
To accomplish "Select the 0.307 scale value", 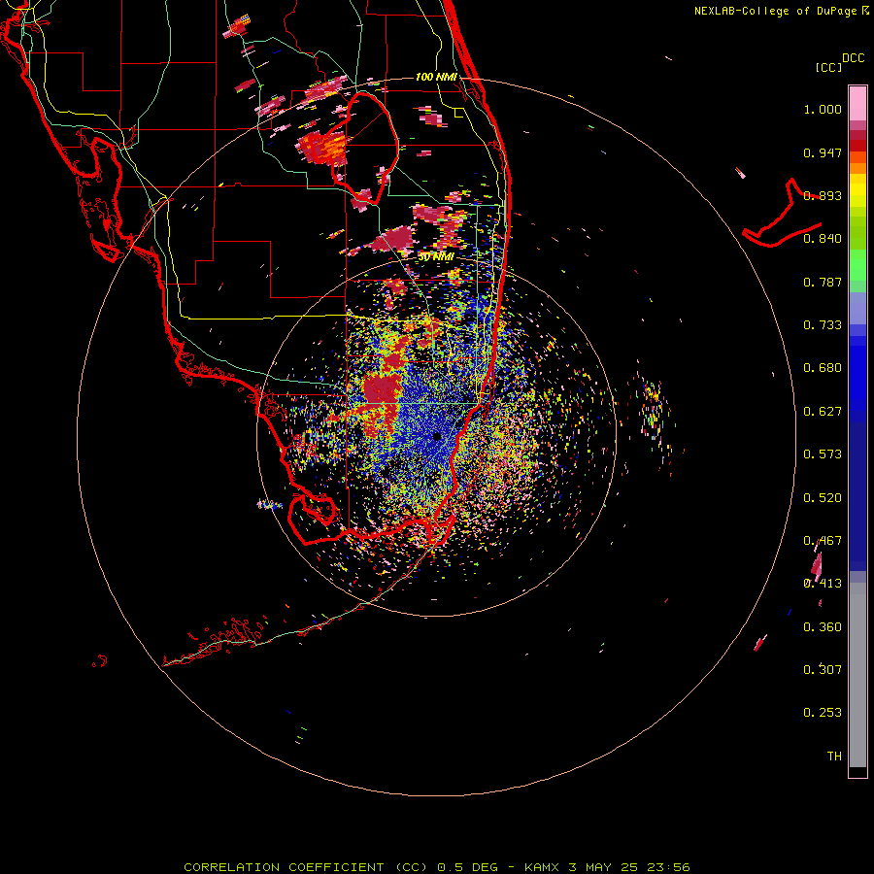I will tap(823, 670).
